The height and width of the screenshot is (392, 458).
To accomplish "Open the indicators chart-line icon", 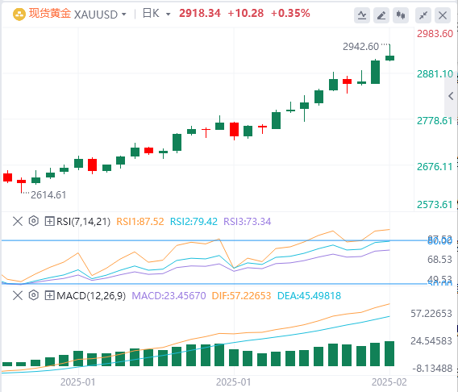I will (x=362, y=15).
